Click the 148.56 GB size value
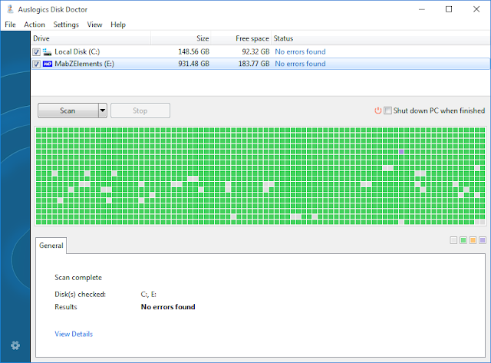491x363 pixels. pyautogui.click(x=193, y=51)
